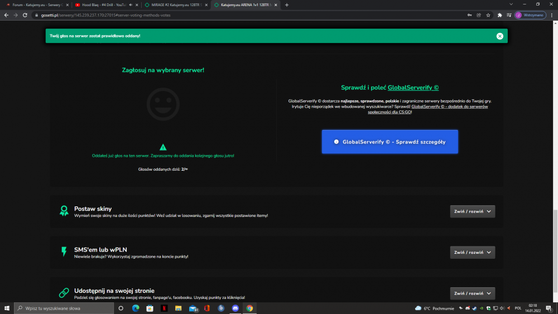The image size is (558, 314).
Task: Open the tab search dropdown arrow
Action: 511,4
